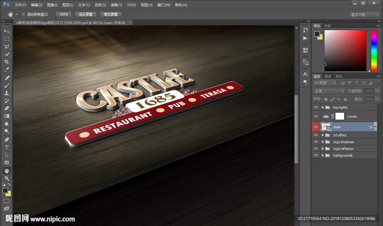Select the Clone Stamp tool

click(x=7, y=93)
